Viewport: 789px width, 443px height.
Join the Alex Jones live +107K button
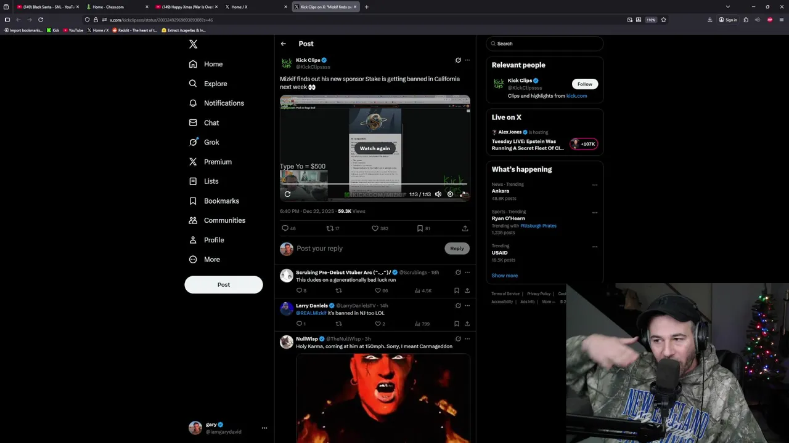tap(584, 144)
